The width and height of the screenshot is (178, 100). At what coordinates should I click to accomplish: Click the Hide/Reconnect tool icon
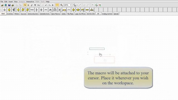(38, 5)
